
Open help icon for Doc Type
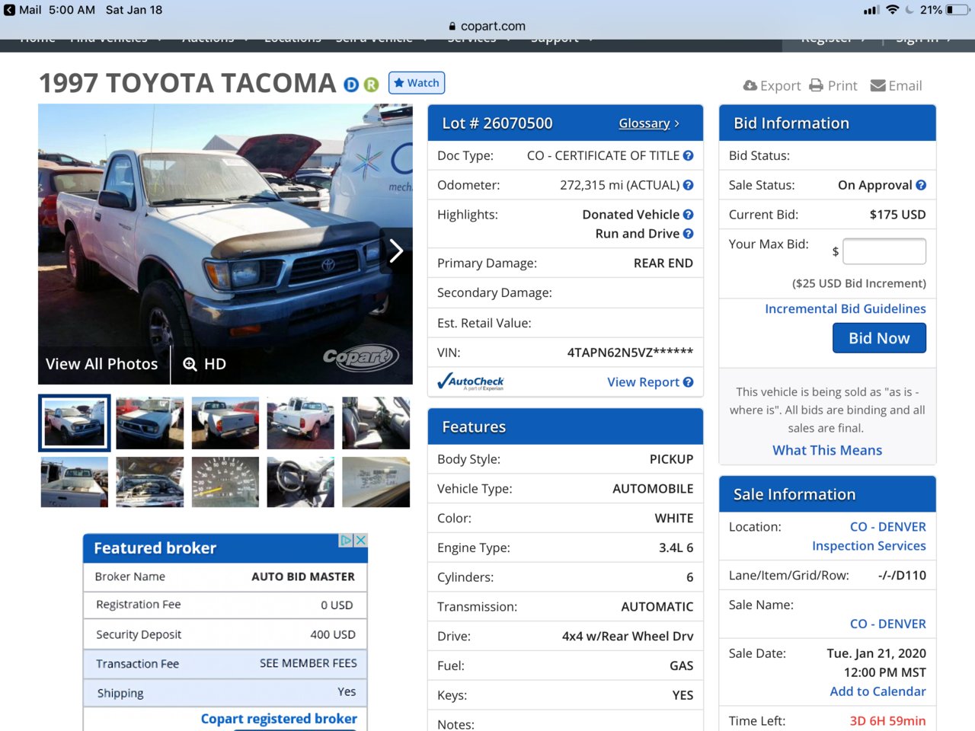tap(688, 155)
